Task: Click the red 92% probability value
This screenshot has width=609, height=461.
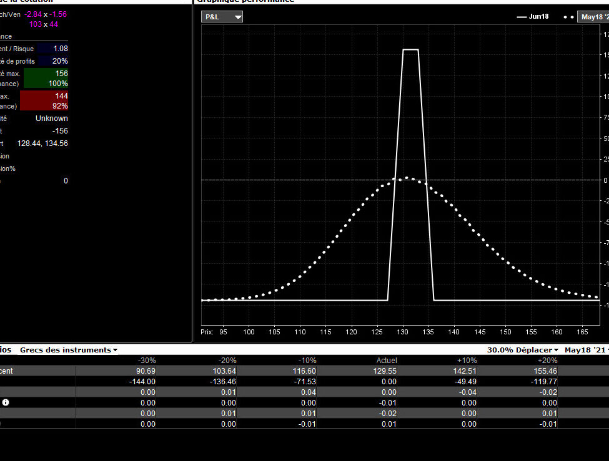Action: point(60,106)
